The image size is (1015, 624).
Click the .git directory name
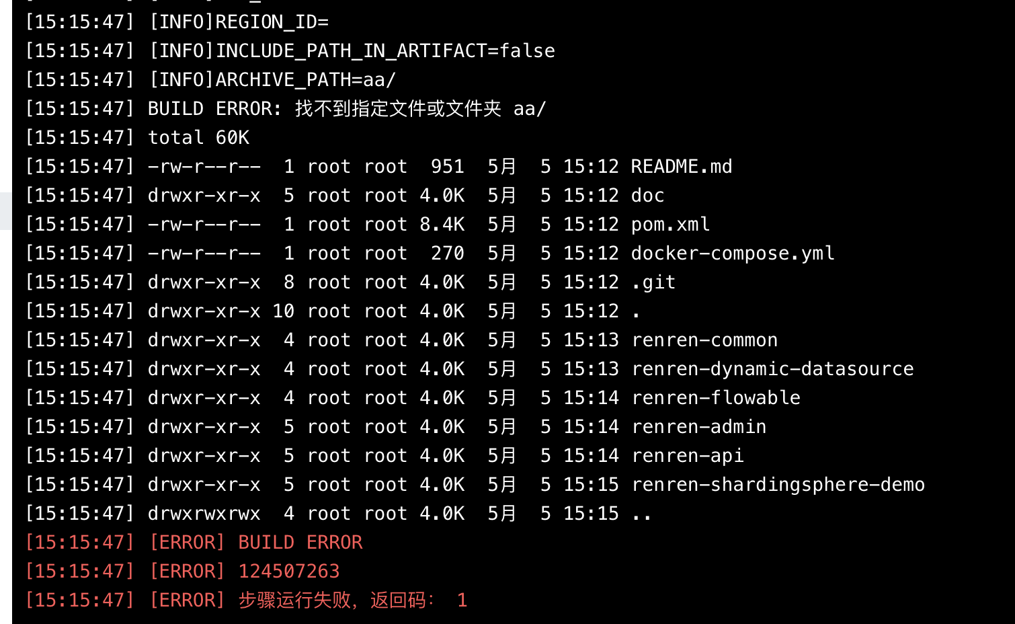(x=653, y=282)
